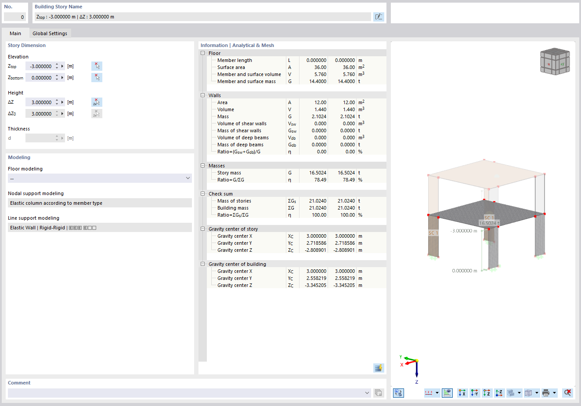Open the numbering options dropdown arrow

[437, 393]
